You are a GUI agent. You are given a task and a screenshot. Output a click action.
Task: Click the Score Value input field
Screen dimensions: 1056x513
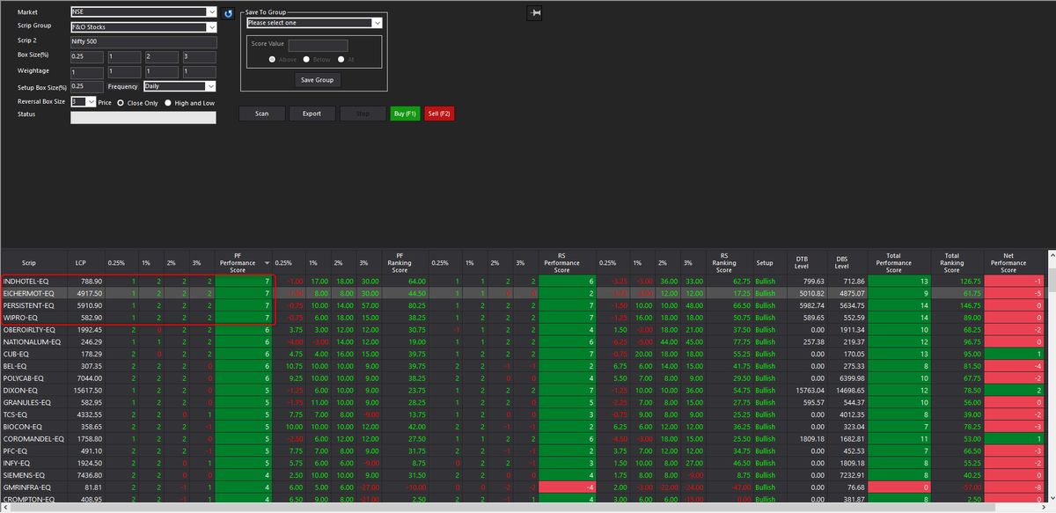(x=318, y=44)
